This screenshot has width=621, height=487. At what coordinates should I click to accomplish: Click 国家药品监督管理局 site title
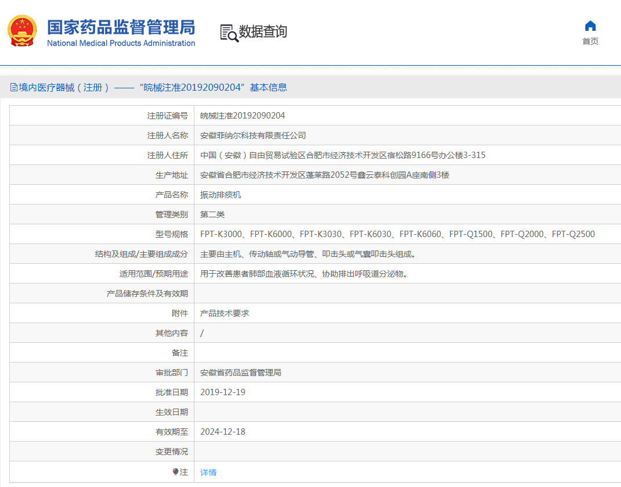pos(121,27)
